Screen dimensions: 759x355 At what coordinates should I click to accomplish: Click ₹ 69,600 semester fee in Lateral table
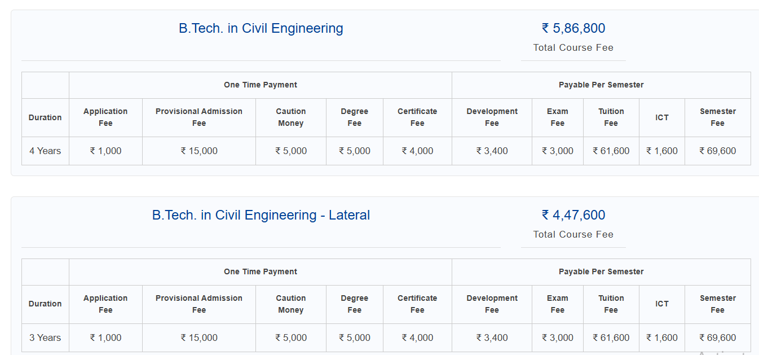coord(717,338)
